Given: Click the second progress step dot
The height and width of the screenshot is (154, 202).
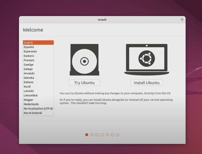Looking at the screenshot, I should pos(92,135).
